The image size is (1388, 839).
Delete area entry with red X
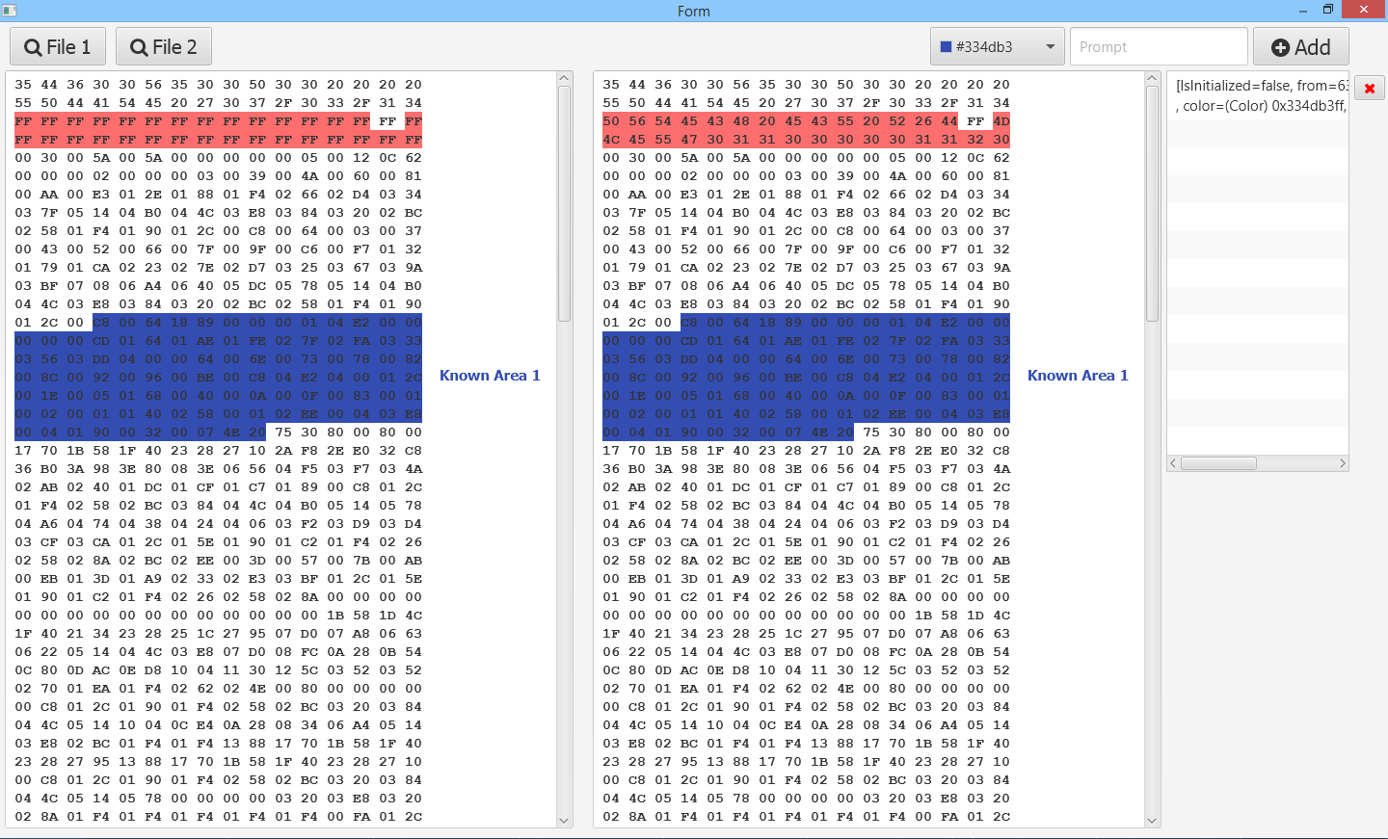(x=1369, y=89)
